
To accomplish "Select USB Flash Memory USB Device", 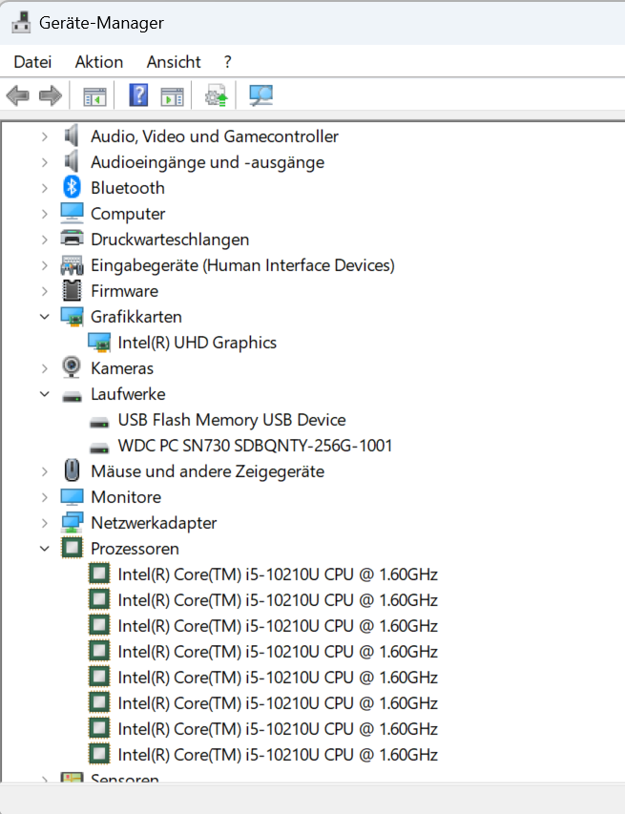I will pyautogui.click(x=232, y=420).
